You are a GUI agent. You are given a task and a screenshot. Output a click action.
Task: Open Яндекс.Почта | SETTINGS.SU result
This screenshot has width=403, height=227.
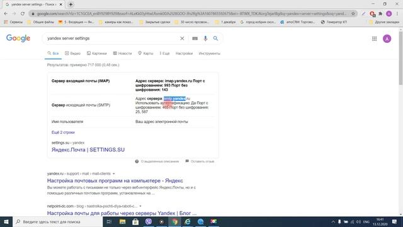[88, 150]
